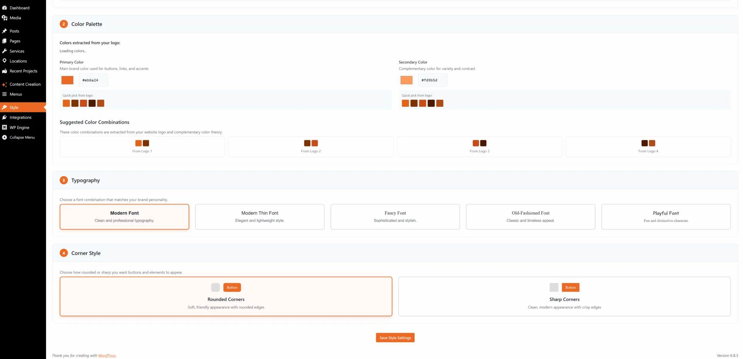The image size is (743, 359).
Task: Open Services via the wrench icon
Action: [x=5, y=51]
